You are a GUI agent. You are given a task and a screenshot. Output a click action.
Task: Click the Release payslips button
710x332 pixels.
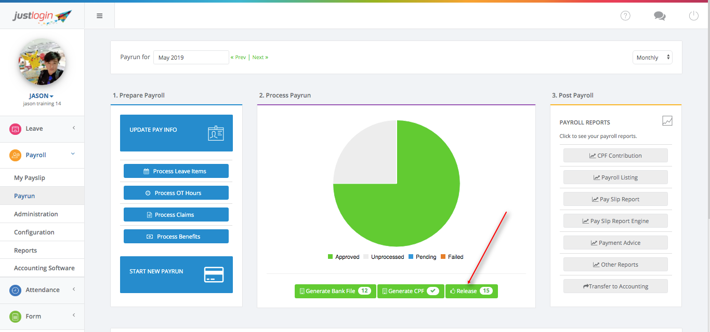[471, 291]
